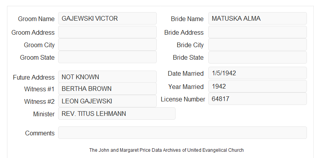Image resolution: width=314 pixels, height=158 pixels.
Task: Click the License Number field 64817
Action: (x=257, y=99)
